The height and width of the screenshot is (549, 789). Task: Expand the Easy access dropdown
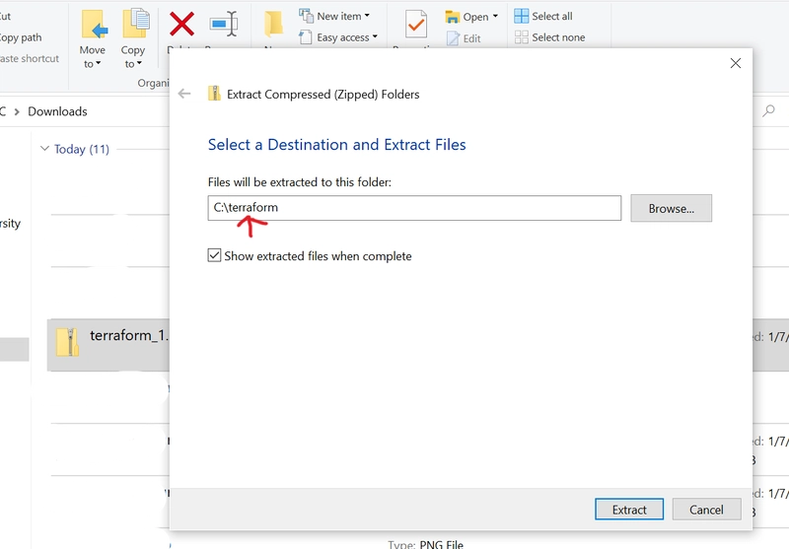click(x=375, y=37)
